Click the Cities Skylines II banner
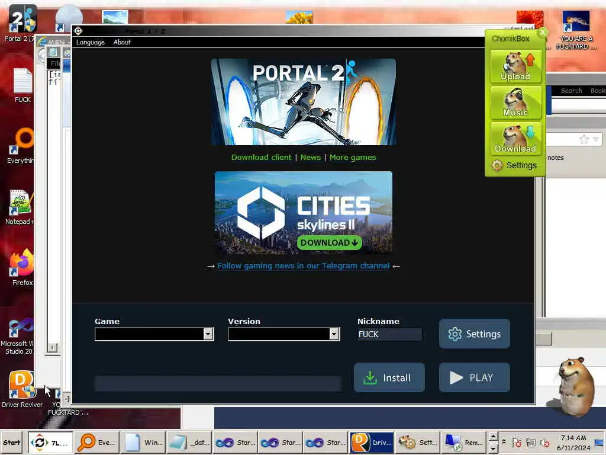Image resolution: width=606 pixels, height=455 pixels. (304, 213)
